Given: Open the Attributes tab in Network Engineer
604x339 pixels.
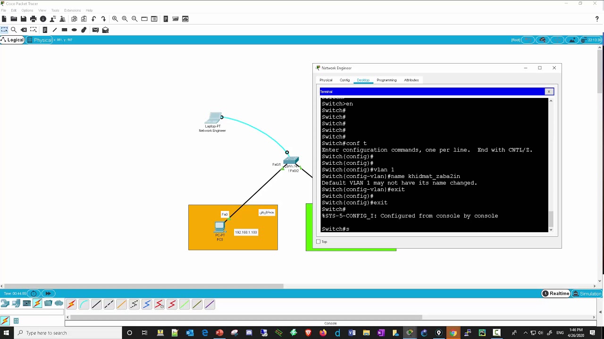Looking at the screenshot, I should [x=411, y=80].
